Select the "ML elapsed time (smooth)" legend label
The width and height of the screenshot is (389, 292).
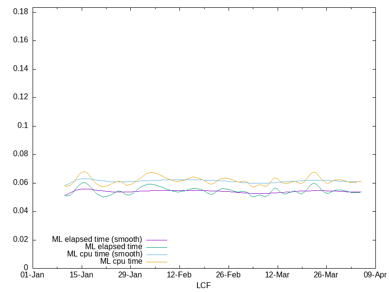(97, 239)
